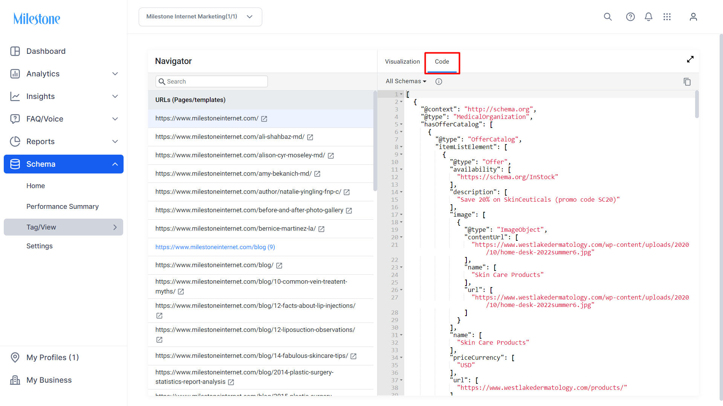The width and height of the screenshot is (723, 406).
Task: Click My Profiles location pin icon
Action: [x=15, y=357]
